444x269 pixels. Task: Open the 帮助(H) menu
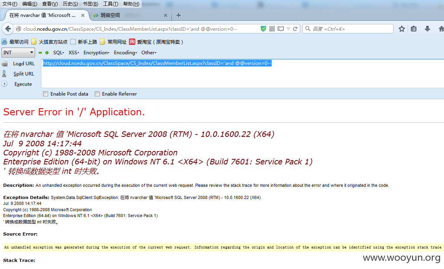pos(131,4)
